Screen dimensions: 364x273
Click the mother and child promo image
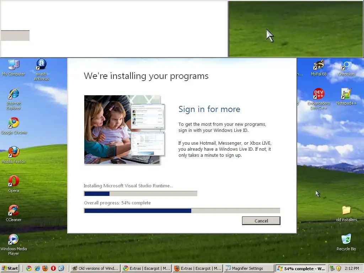click(124, 130)
